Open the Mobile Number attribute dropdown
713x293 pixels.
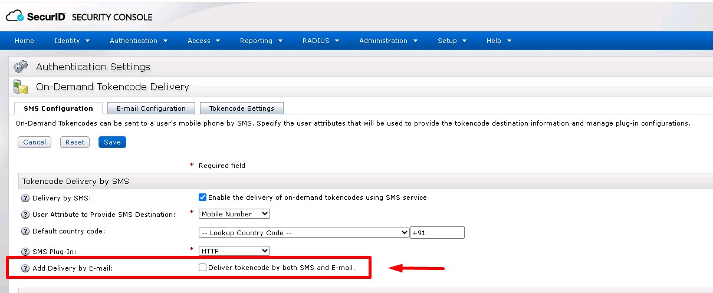[x=234, y=214]
